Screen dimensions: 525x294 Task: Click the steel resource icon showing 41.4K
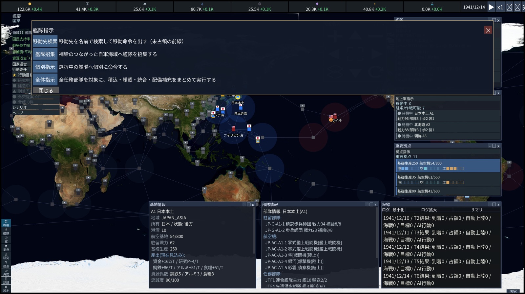pyautogui.click(x=87, y=4)
